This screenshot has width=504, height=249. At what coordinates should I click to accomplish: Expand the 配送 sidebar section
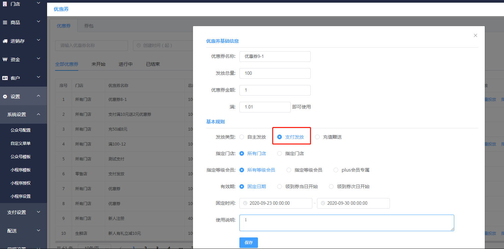(x=38, y=230)
